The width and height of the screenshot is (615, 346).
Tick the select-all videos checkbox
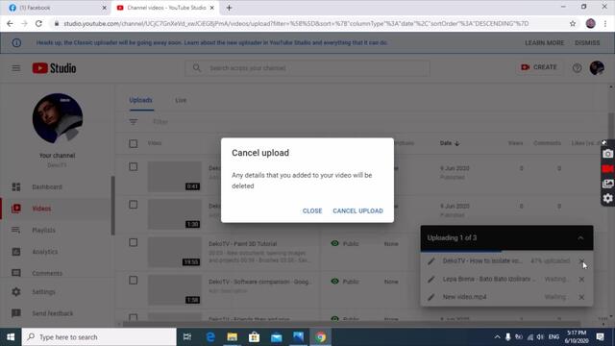pos(134,143)
